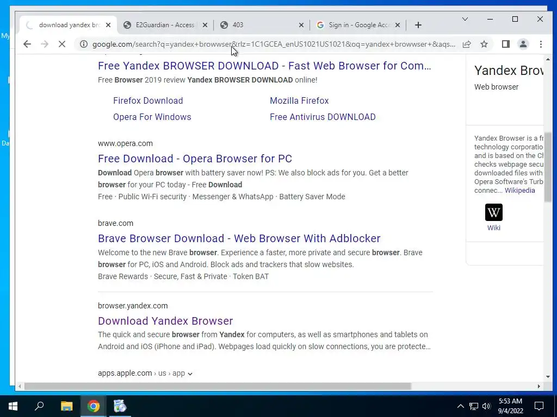Image resolution: width=557 pixels, height=417 pixels.
Task: Close the Sign in - Google Accounts tab
Action: click(x=398, y=25)
